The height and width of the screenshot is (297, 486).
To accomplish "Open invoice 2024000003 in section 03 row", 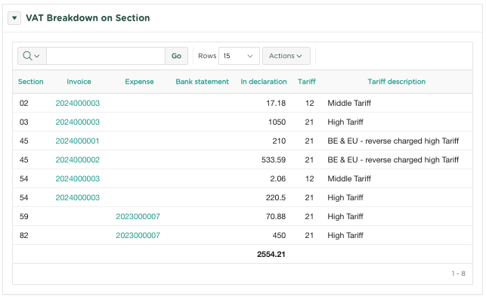I will pos(78,122).
